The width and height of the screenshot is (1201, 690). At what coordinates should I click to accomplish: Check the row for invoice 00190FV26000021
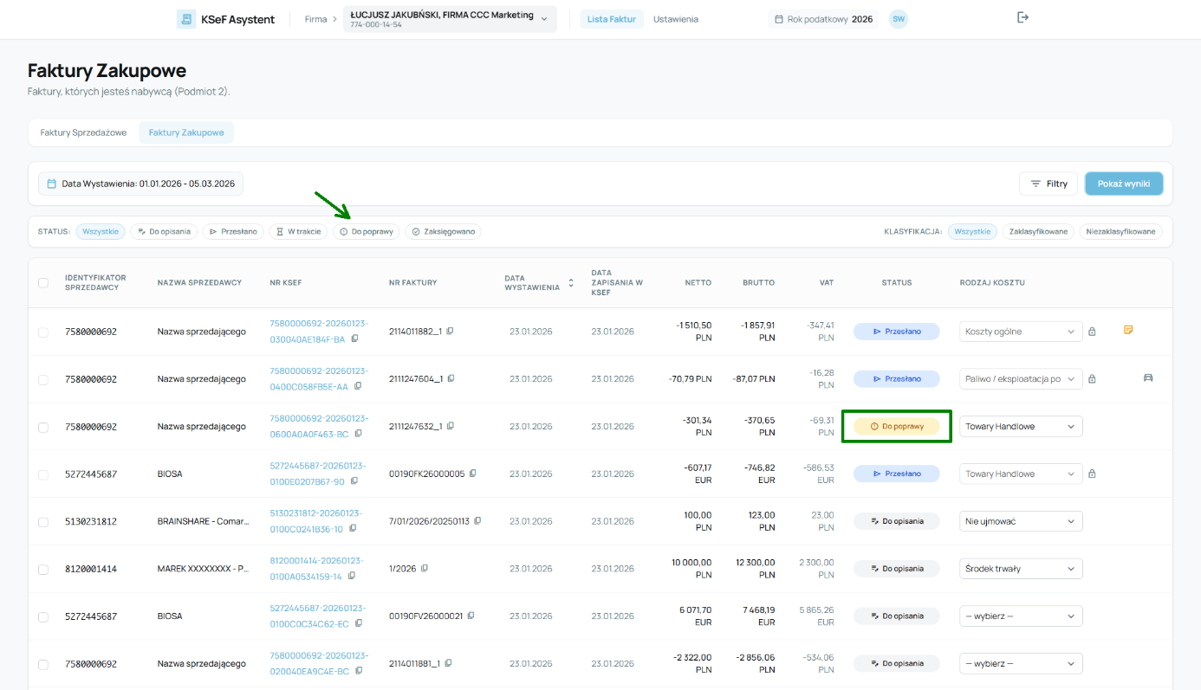tap(43, 616)
